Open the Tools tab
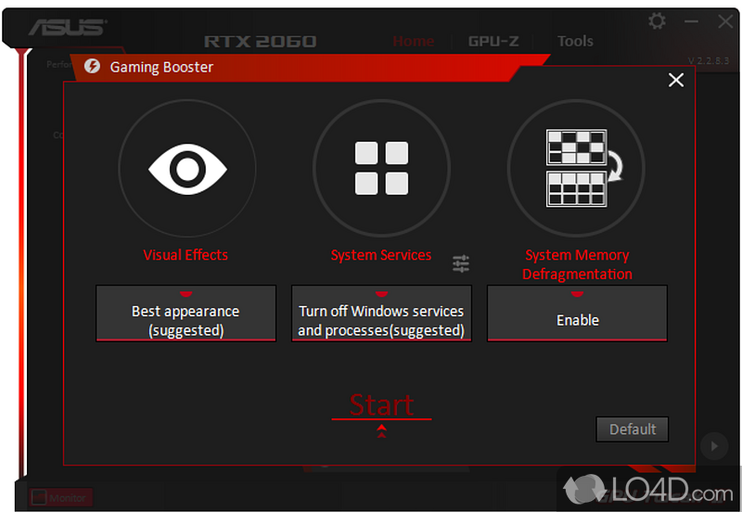The height and width of the screenshot is (512, 742). (575, 41)
